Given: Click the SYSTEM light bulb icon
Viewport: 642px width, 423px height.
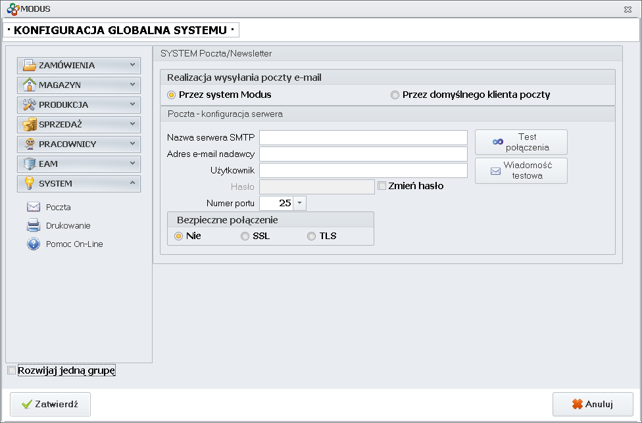Looking at the screenshot, I should point(29,183).
